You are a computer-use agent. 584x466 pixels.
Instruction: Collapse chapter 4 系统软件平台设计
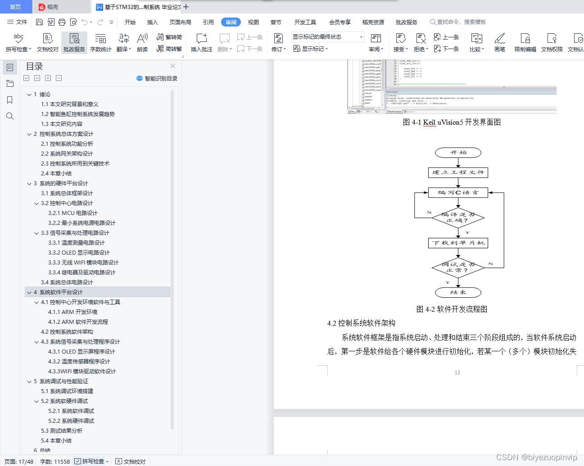tap(29, 292)
